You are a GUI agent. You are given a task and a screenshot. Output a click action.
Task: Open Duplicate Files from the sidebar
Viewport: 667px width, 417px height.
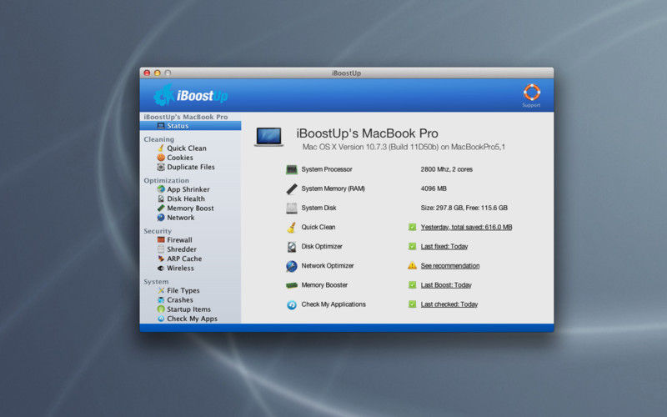point(190,167)
